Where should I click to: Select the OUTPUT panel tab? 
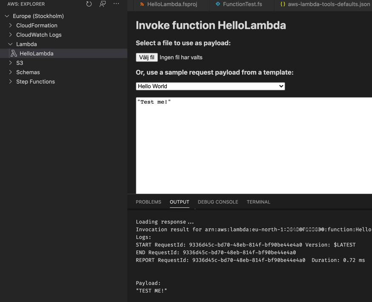pos(179,202)
